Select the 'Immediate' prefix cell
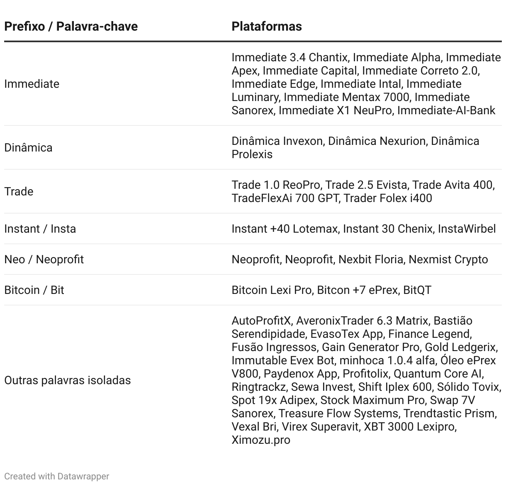Screen dimensions: 506x486 32,84
